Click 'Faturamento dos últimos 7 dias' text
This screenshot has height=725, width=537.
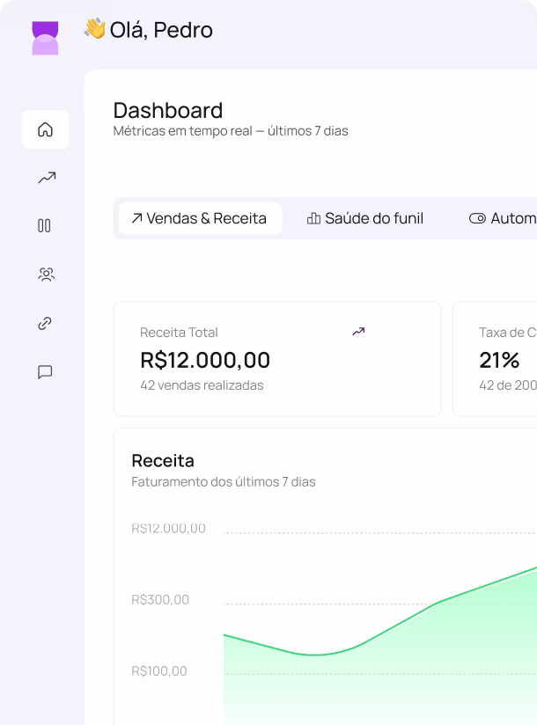point(224,482)
